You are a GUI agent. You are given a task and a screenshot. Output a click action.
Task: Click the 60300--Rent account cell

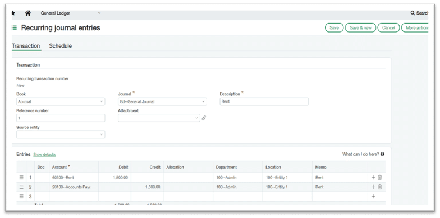74,177
